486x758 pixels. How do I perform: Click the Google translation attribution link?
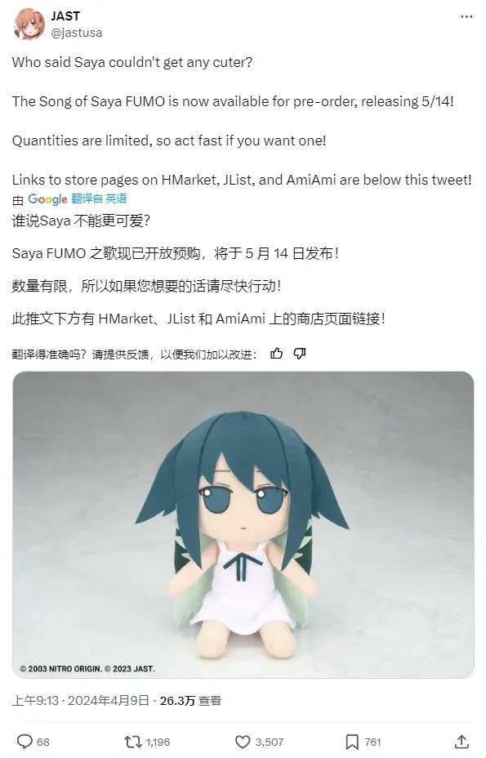coord(47,199)
